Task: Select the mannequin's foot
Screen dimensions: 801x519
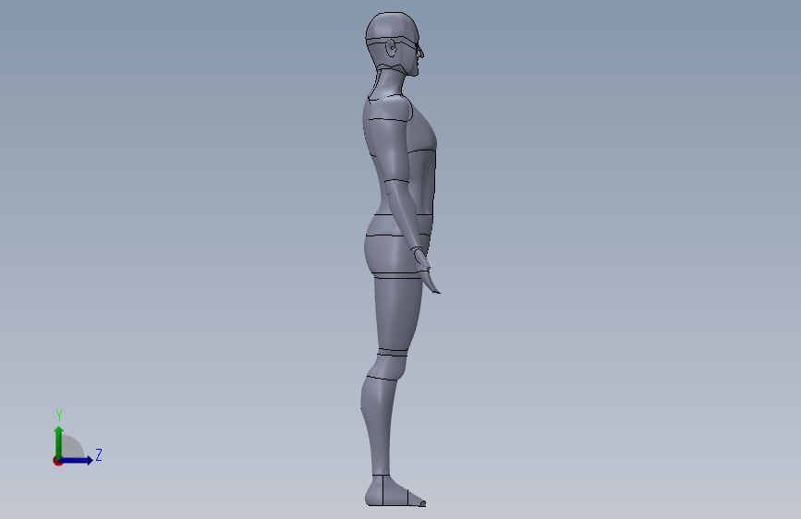Action: (x=394, y=491)
